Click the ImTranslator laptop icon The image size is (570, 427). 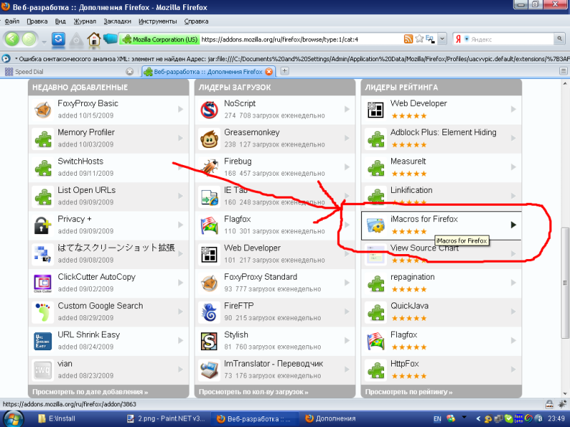(x=209, y=369)
